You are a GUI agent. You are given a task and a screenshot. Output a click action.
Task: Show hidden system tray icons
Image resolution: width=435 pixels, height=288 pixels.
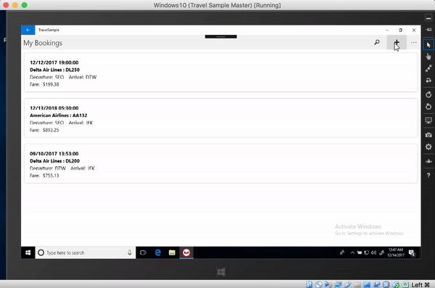pyautogui.click(x=352, y=252)
